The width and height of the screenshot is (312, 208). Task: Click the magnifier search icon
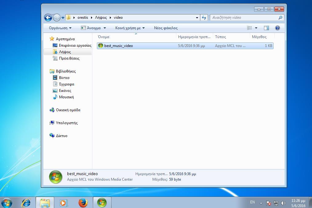tap(280, 18)
